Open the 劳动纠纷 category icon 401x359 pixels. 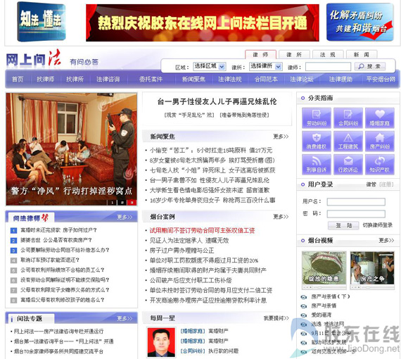(x=317, y=118)
